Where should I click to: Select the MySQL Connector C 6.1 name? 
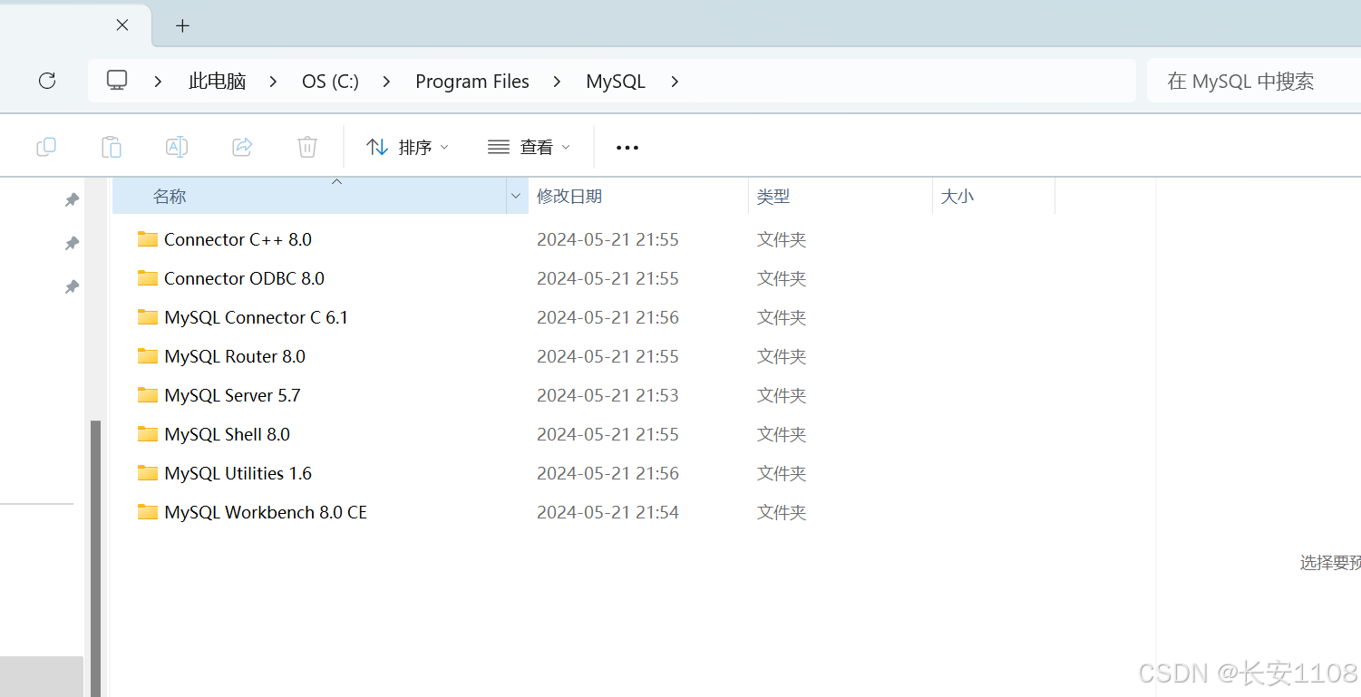(256, 317)
